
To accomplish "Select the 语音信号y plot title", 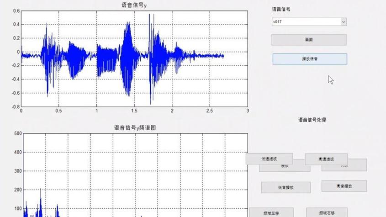I will (x=134, y=5).
